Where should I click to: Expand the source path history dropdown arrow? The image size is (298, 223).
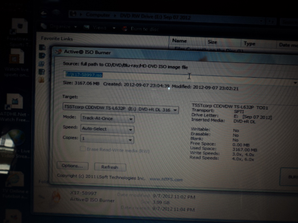click(295, 83)
